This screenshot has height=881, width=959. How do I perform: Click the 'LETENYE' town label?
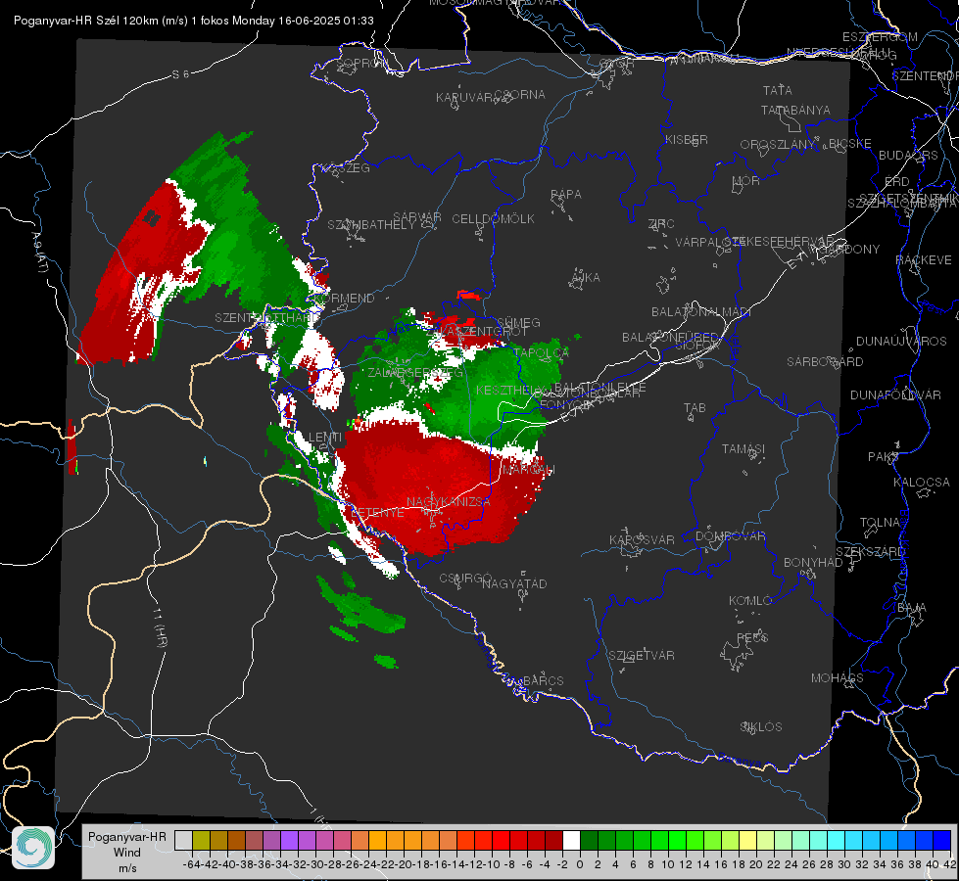click(x=377, y=513)
